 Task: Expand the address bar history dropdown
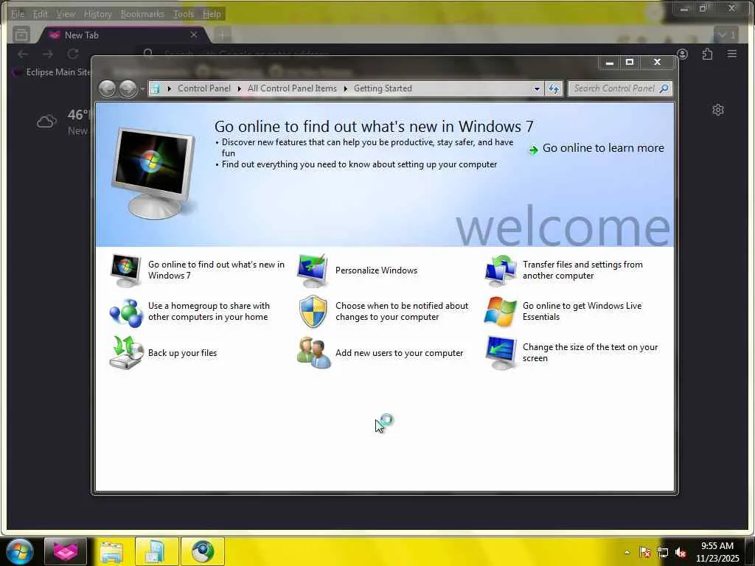pos(537,88)
